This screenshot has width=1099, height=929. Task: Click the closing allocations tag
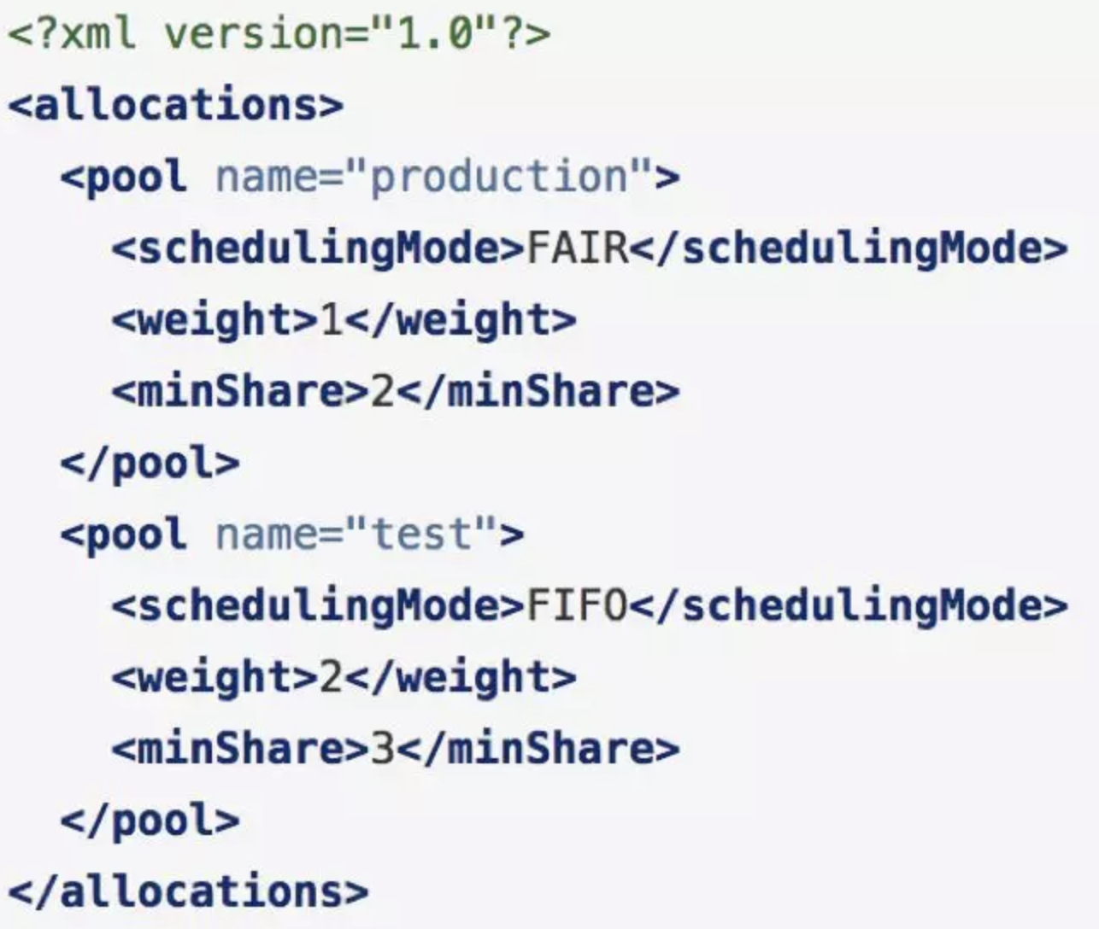[188, 892]
